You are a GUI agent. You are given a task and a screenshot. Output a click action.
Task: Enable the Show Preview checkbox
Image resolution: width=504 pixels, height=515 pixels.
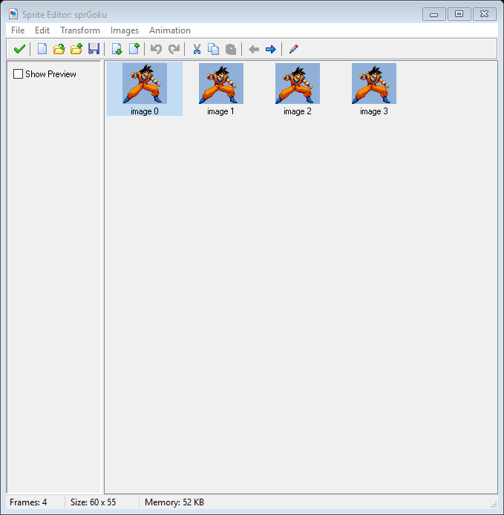[x=18, y=74]
